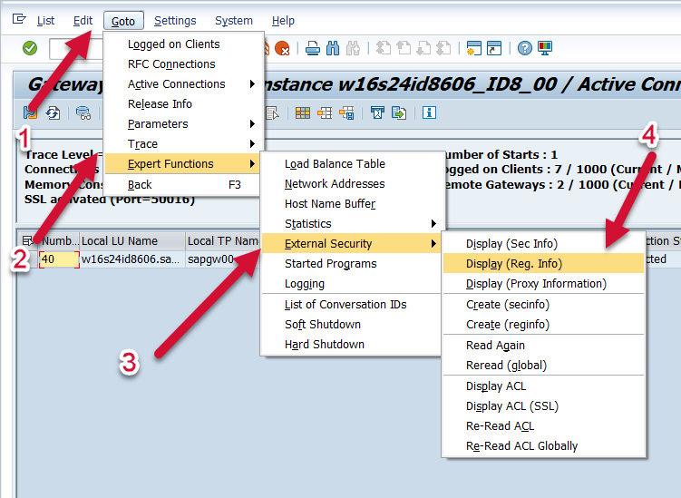
Task: Click the Number field containing 40
Action: [52, 259]
